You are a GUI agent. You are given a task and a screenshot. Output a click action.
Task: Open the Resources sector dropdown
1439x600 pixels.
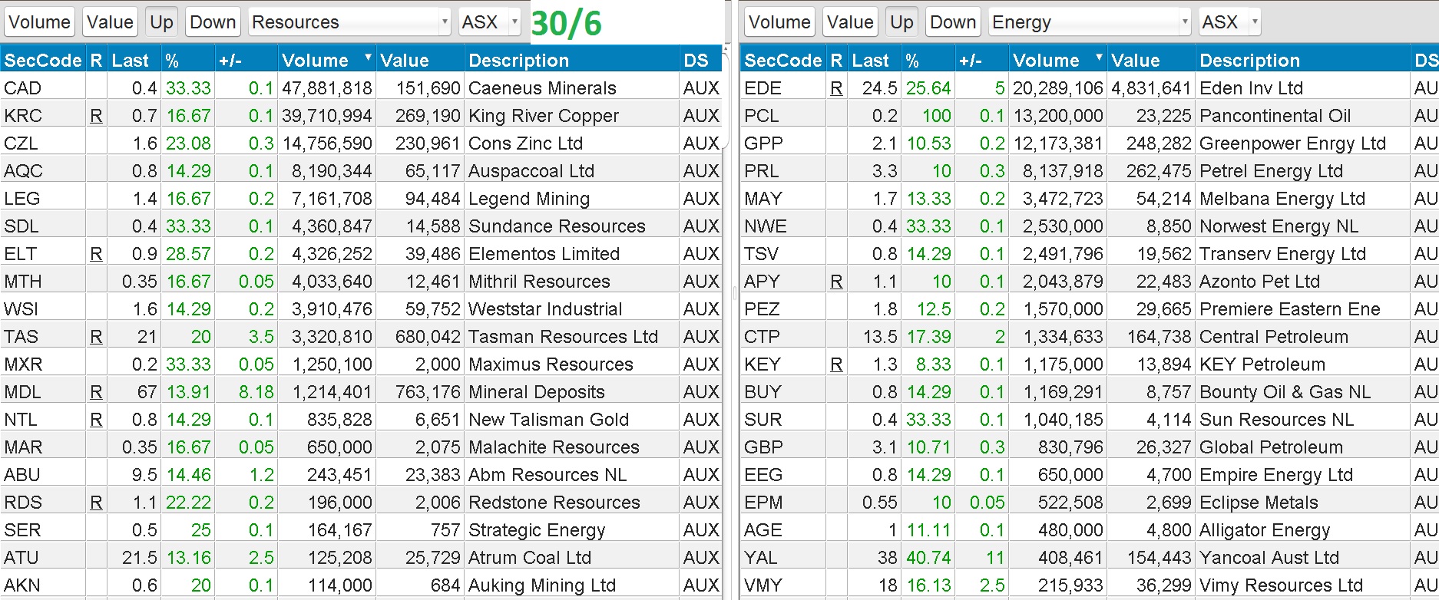(x=349, y=22)
